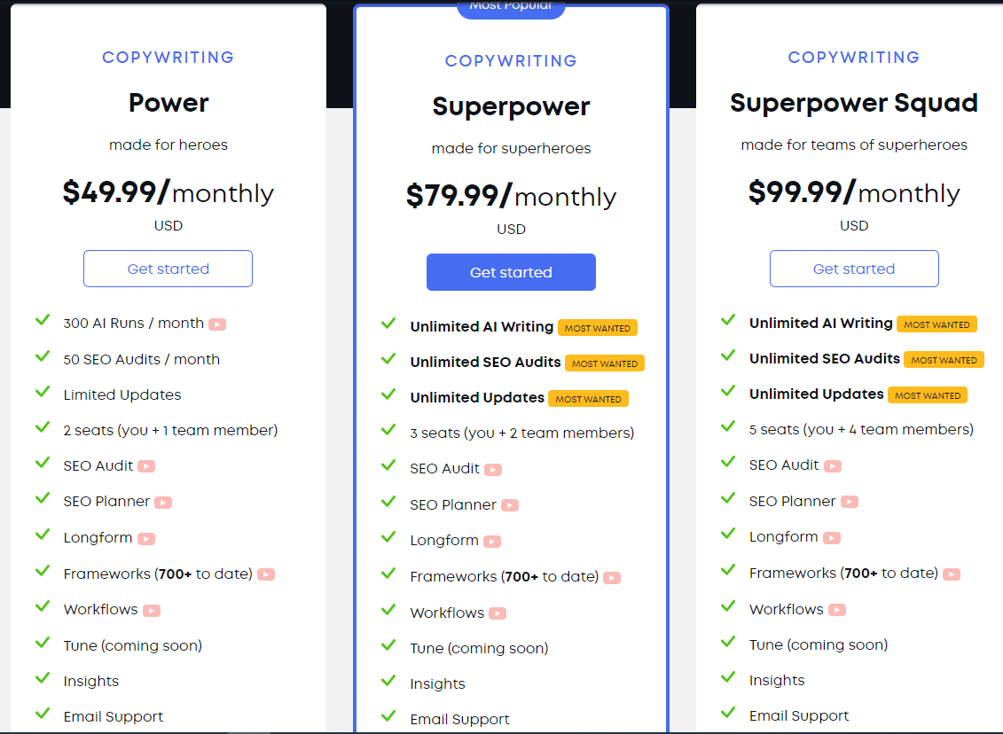Viewport: 1003px width, 734px height.
Task: Open SEO Audit video icon in Power plan
Action: pos(146,466)
